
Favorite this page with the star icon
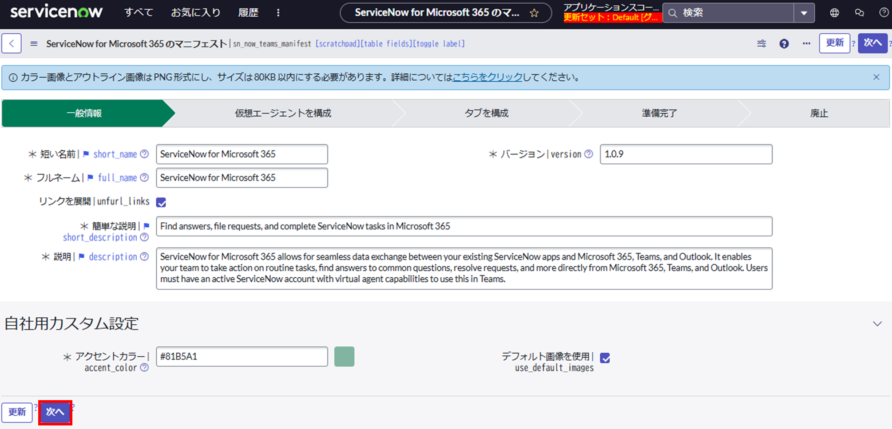coord(534,13)
